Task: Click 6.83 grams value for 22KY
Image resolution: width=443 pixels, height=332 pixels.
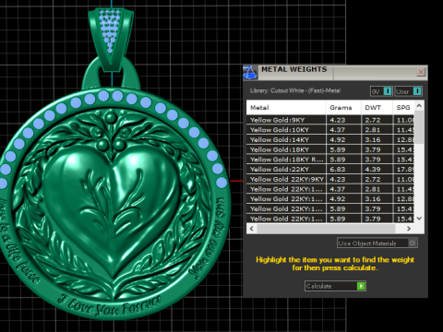Action: point(338,170)
